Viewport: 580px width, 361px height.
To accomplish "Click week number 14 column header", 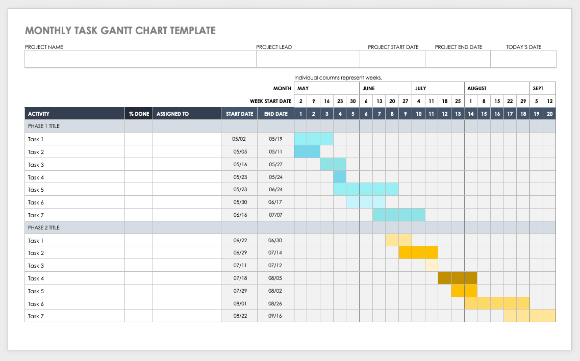I will coord(471,113).
